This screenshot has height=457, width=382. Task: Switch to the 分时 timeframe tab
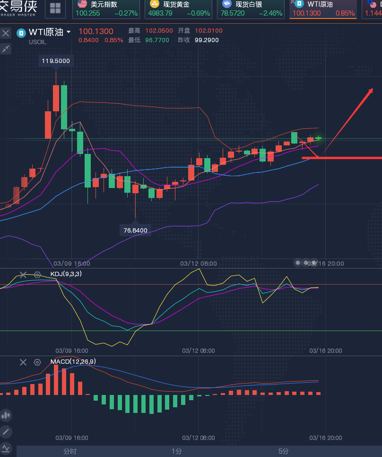coord(70,451)
